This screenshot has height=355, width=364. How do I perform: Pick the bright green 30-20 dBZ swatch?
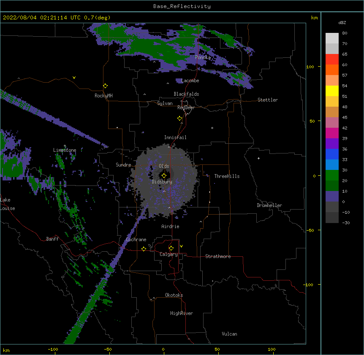pos(332,175)
